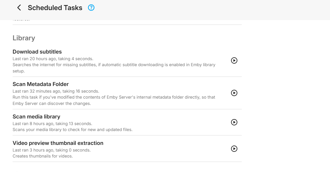The image size is (330, 172).
Task: Click the 'Scans your media library' description
Action: (72, 129)
